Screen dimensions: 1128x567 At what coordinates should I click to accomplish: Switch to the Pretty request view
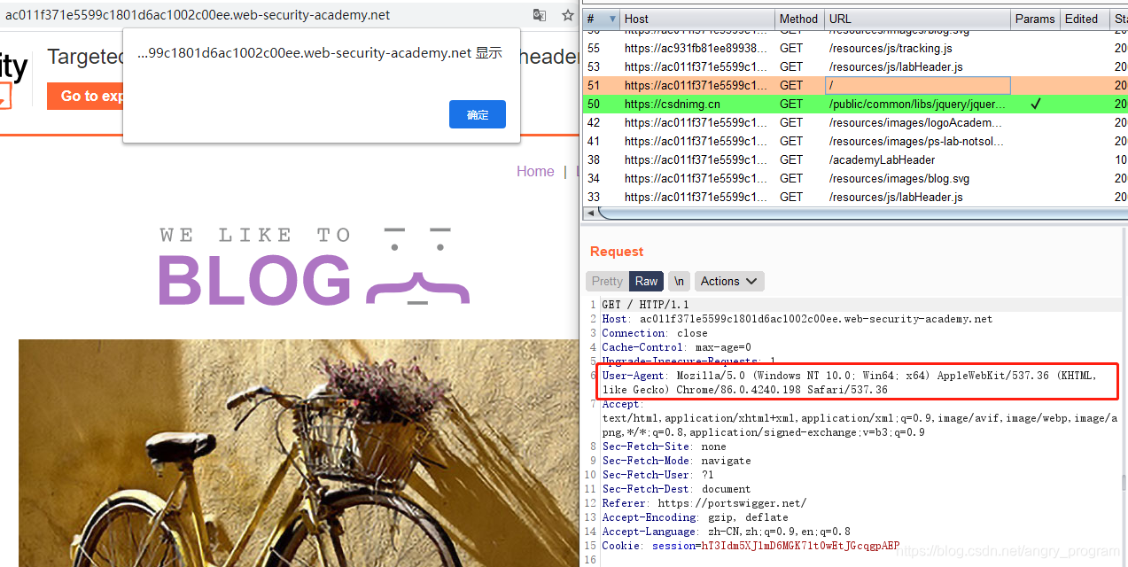[607, 281]
